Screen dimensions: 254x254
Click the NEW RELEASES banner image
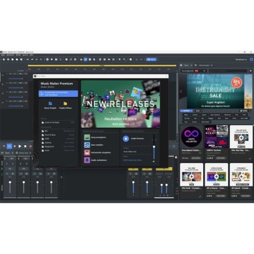coord(120,104)
